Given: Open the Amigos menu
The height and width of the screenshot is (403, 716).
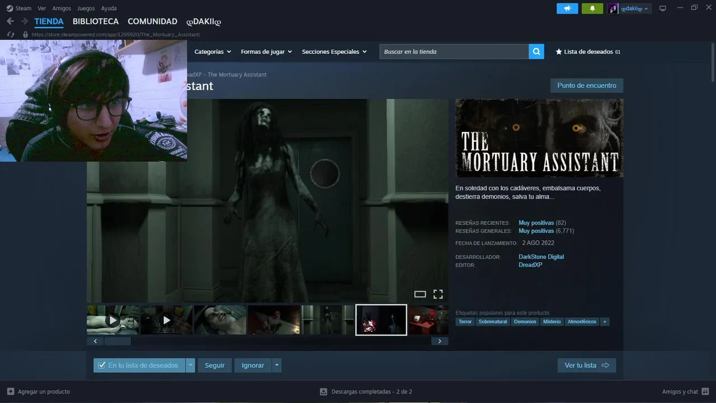Looking at the screenshot, I should (62, 8).
